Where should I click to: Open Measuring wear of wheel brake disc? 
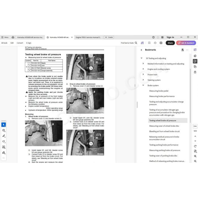pyautogui.click(x=164, y=126)
